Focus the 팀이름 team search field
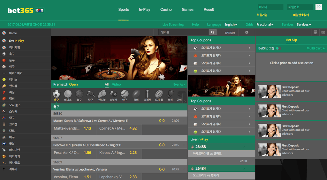This screenshot has height=180, width=327. coord(184,32)
